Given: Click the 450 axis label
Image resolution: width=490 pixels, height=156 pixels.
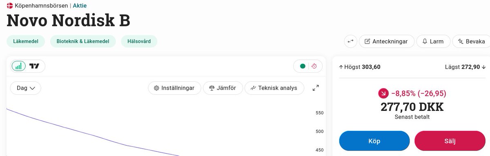Looking at the screenshot, I should tap(320, 150).
